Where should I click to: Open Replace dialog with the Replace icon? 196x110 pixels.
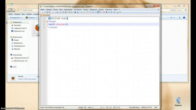pyautogui.click(x=77, y=12)
